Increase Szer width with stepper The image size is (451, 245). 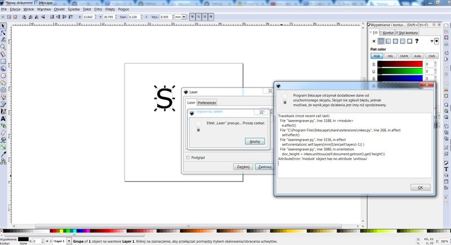tap(142, 16)
